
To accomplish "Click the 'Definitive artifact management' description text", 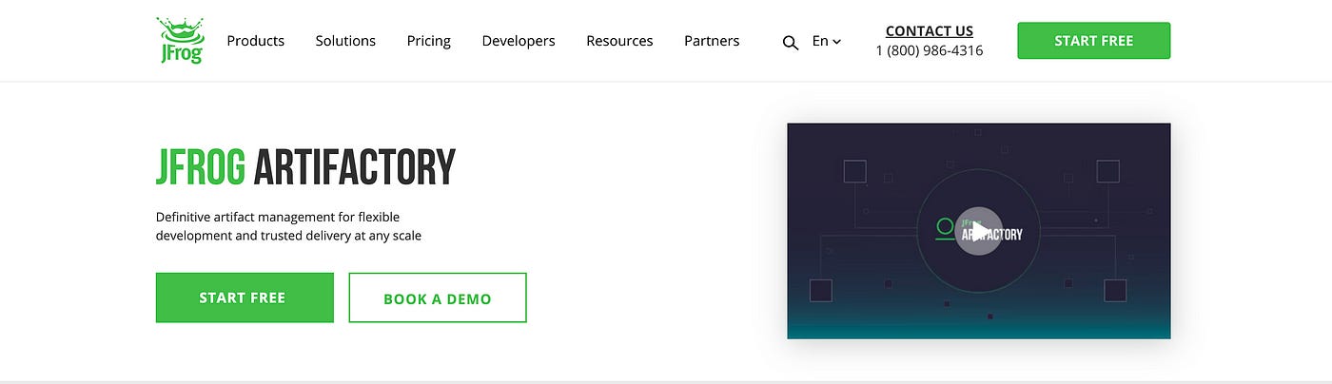I will tap(289, 226).
